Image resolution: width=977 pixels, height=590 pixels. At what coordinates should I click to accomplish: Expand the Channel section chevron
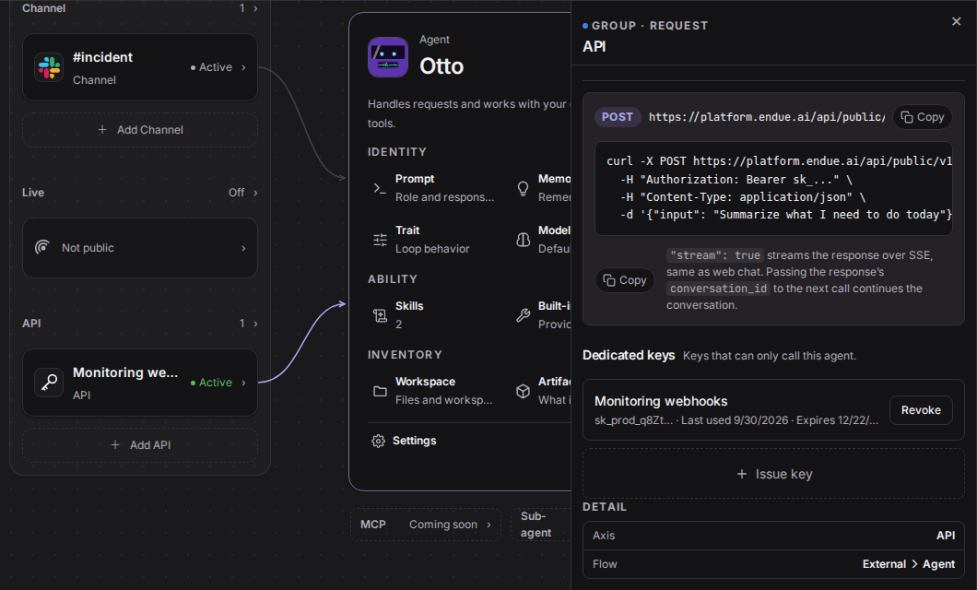pos(255,8)
